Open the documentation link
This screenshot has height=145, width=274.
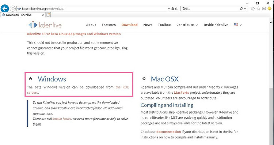point(169,132)
